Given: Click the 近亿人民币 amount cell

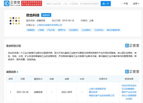Looking at the screenshot, I should click(67, 92).
